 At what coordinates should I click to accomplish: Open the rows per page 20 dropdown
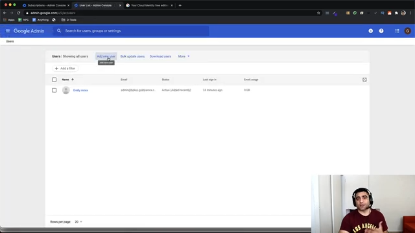pos(78,222)
